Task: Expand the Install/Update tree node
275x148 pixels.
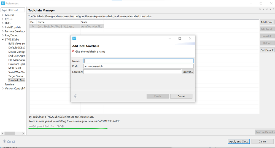Action: click(3, 27)
